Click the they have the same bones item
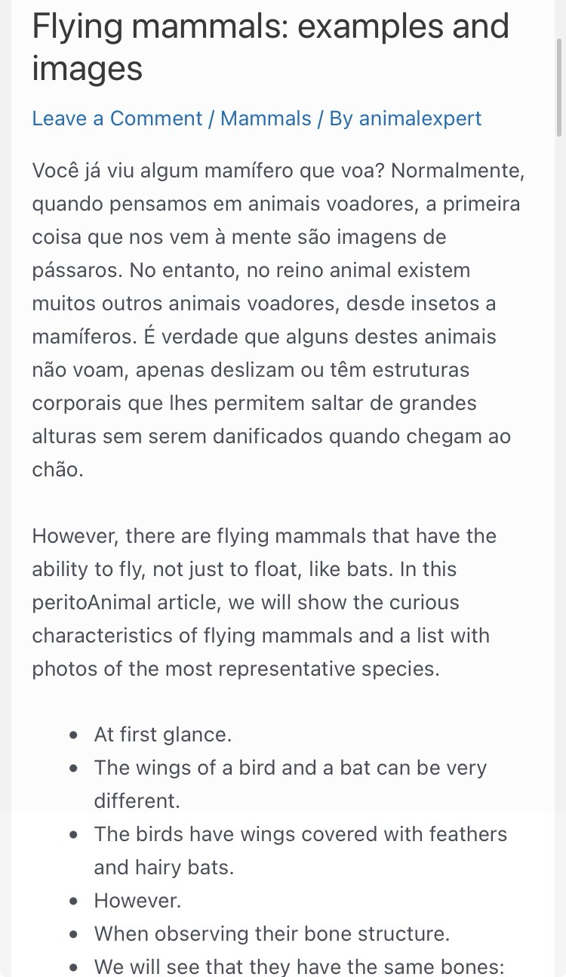 click(x=299, y=966)
